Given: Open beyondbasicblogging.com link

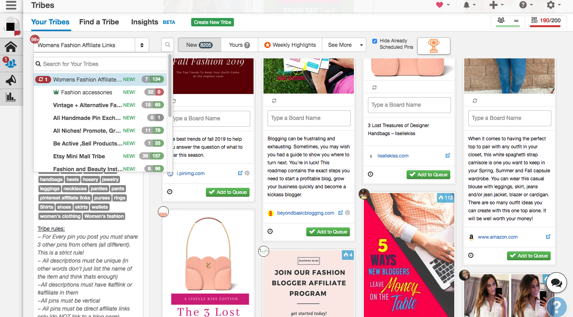Looking at the screenshot, I should pyautogui.click(x=305, y=213).
